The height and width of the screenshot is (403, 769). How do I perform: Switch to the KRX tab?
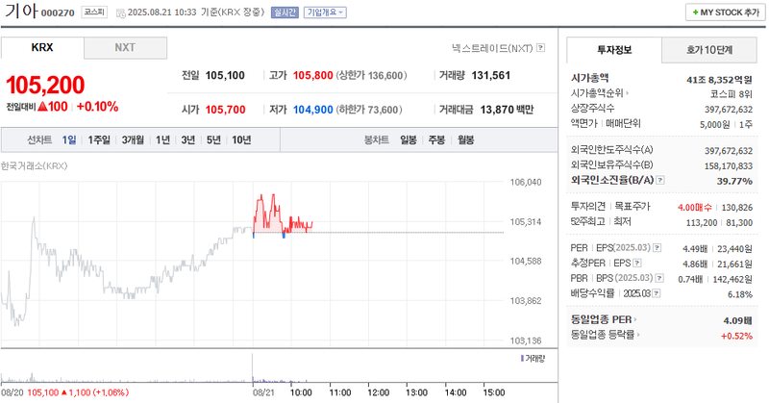[42, 48]
